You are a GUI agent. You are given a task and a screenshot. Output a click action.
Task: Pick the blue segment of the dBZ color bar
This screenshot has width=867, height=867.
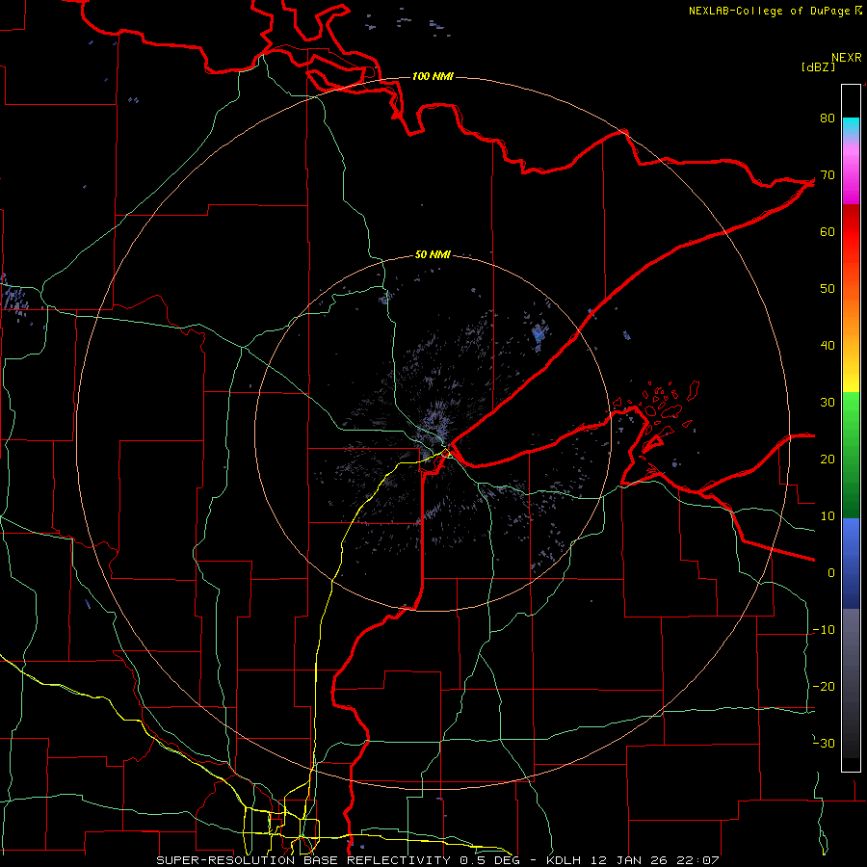coord(851,564)
